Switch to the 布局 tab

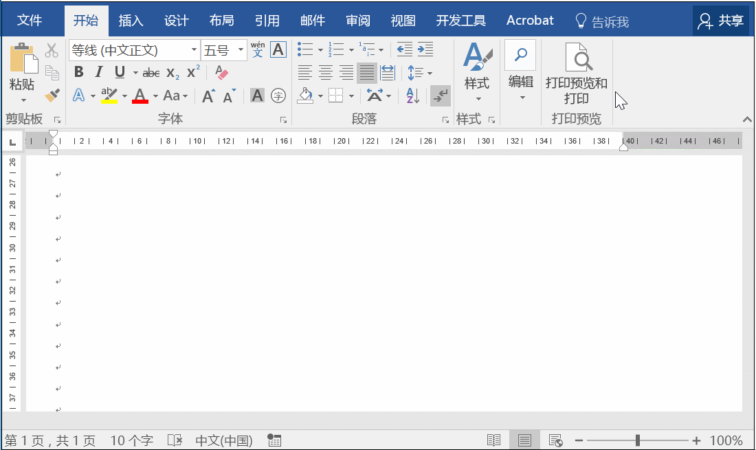click(x=222, y=20)
